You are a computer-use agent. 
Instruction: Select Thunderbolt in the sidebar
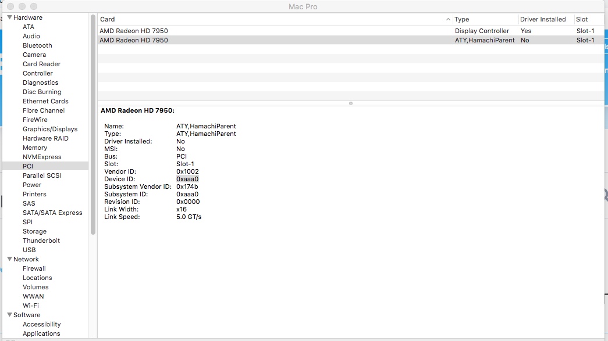[x=41, y=241]
